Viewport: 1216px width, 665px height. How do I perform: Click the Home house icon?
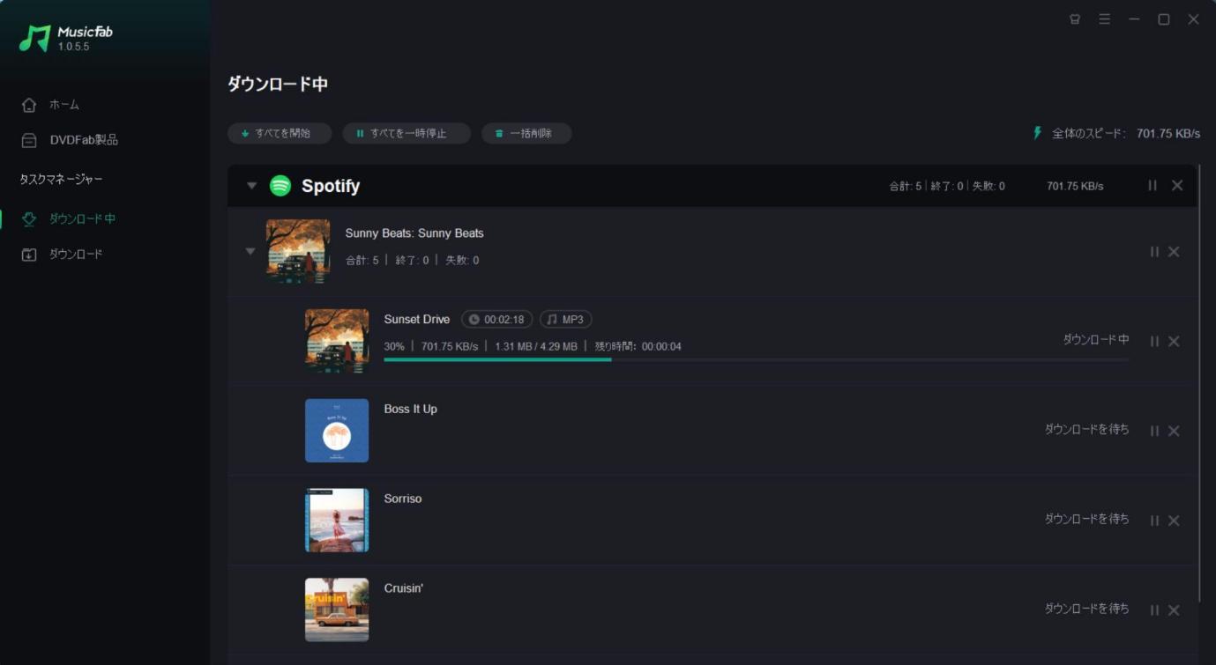29,105
